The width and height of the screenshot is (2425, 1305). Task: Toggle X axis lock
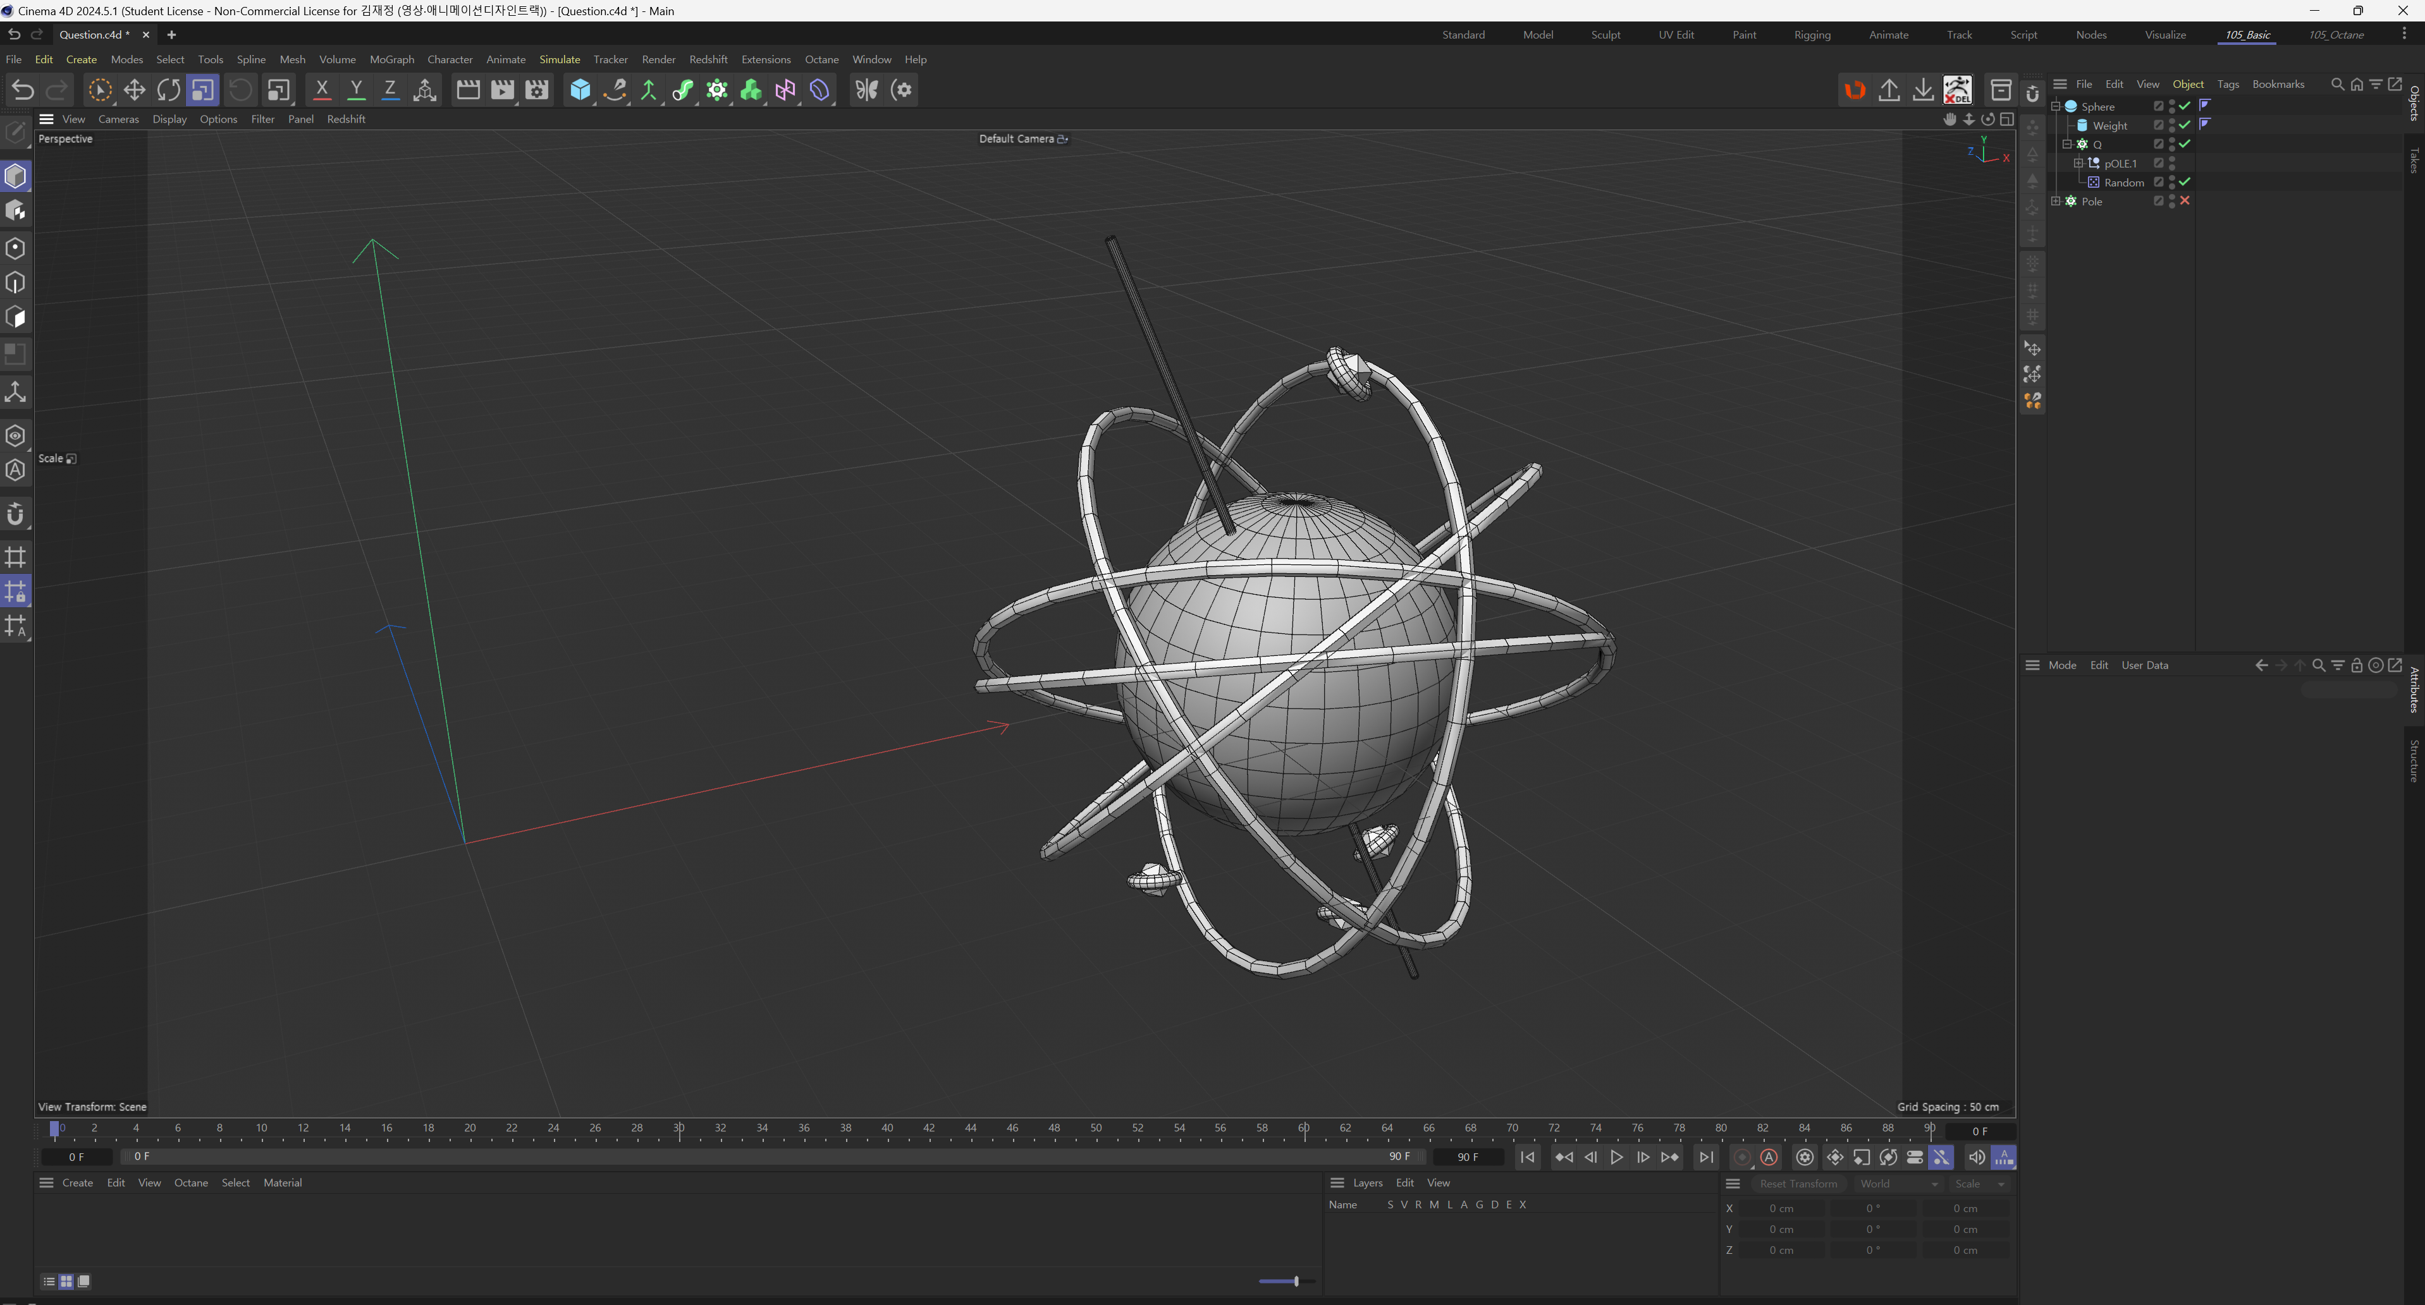pos(322,90)
